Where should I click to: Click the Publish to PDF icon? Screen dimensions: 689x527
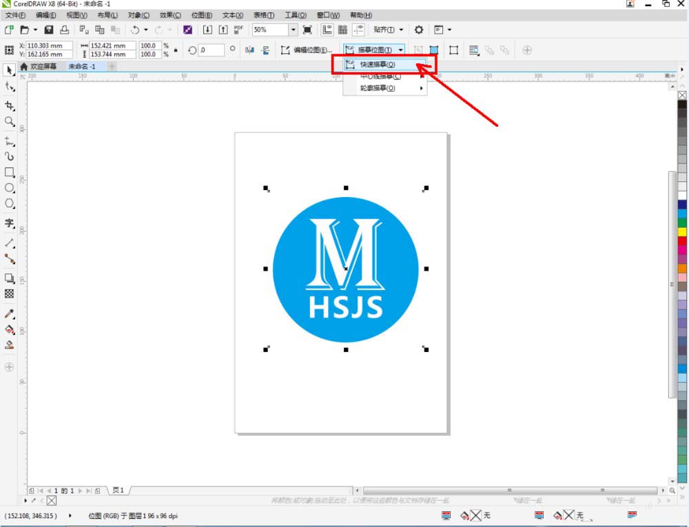pos(238,30)
